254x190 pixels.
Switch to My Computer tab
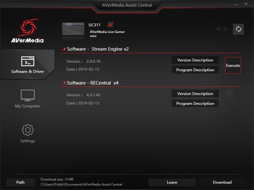(27, 99)
